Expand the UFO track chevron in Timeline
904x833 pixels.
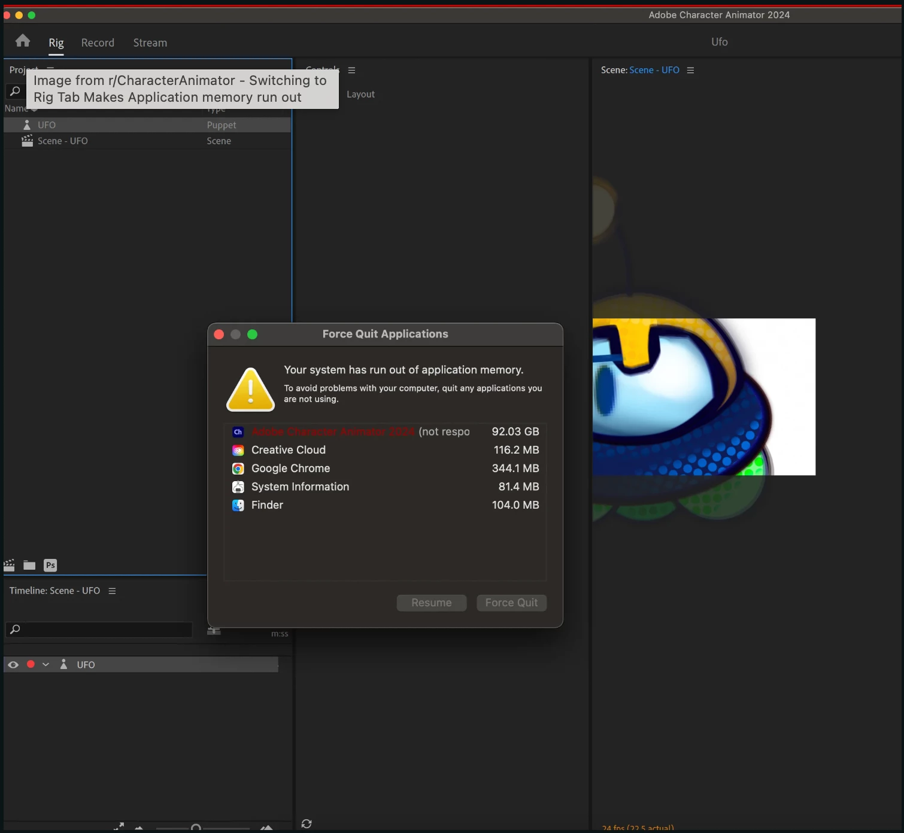45,664
